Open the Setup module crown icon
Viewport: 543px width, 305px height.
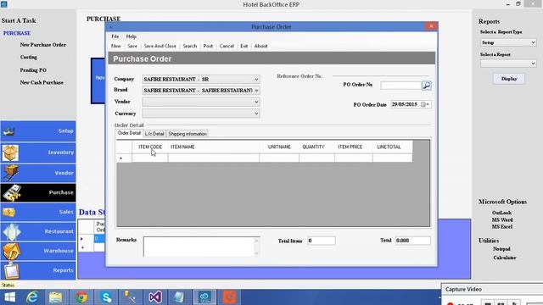(9, 131)
